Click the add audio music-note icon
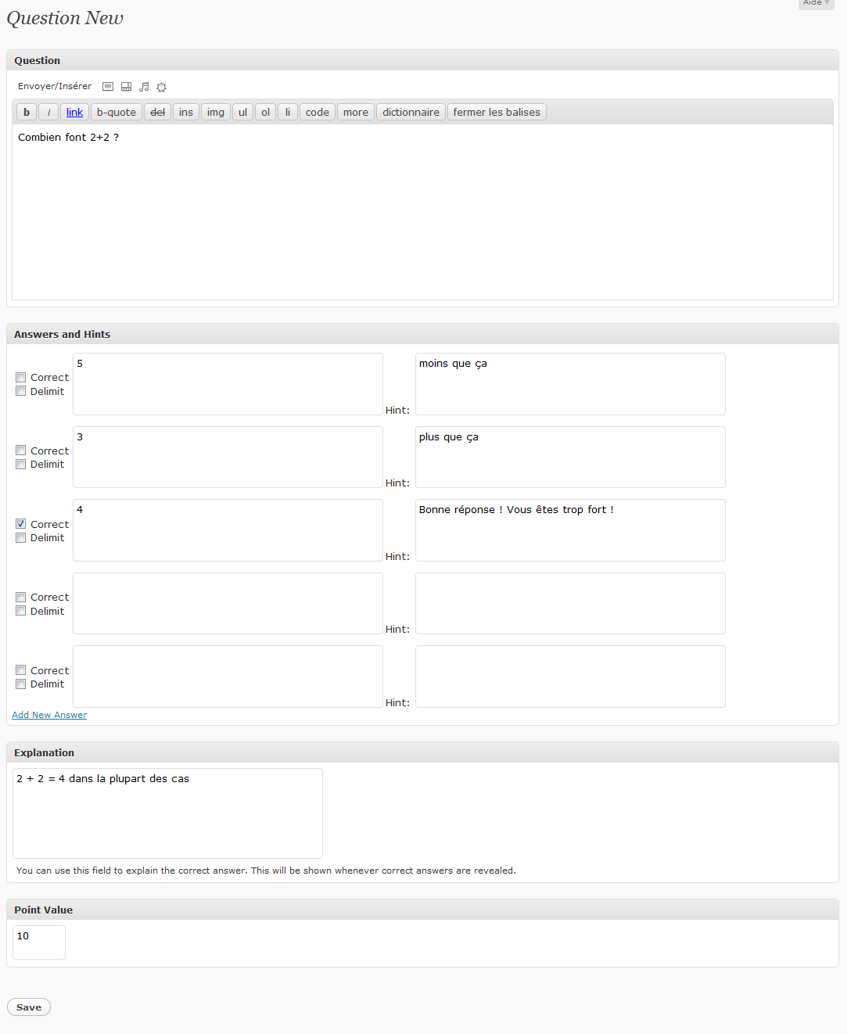Viewport: 847px width, 1034px height. 144,87
